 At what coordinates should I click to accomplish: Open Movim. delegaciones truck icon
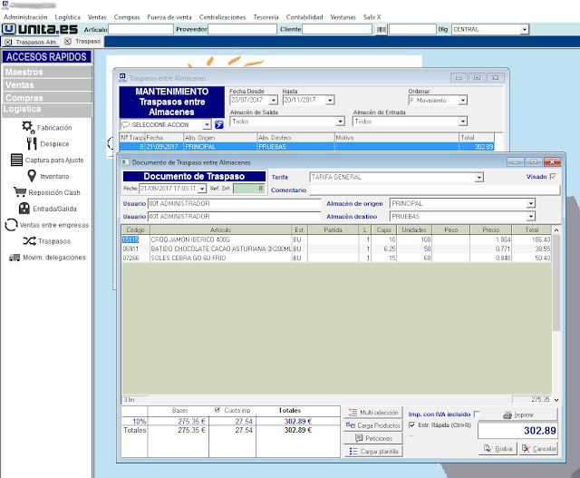[x=14, y=258]
